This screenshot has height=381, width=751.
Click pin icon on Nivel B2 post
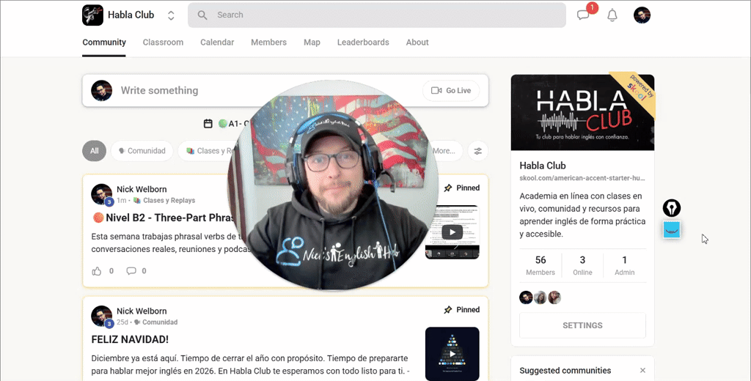[448, 188]
